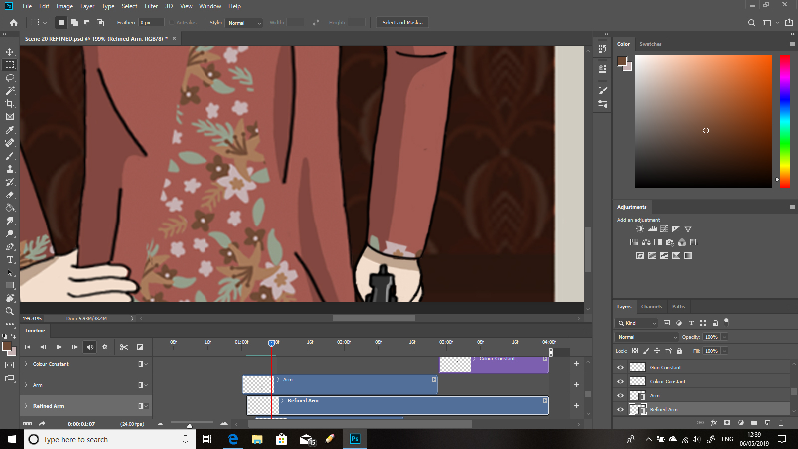Select the Horizontal Type tool
Screen dimensions: 798x449
click(10, 259)
